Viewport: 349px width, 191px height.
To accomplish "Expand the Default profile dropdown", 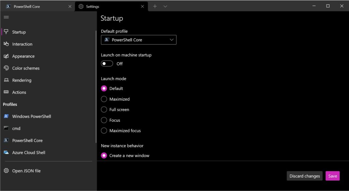I will coord(139,40).
